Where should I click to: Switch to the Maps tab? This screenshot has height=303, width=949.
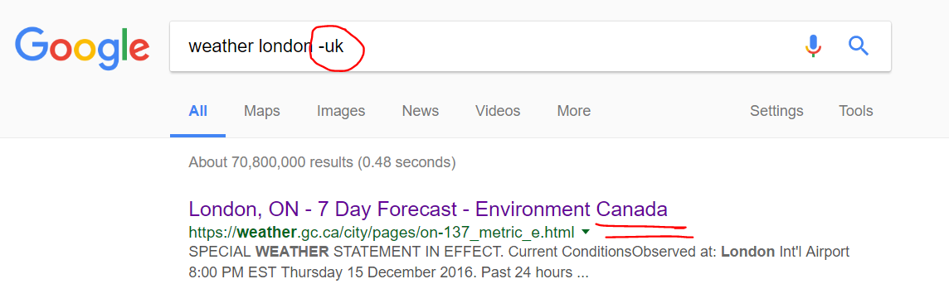pos(262,111)
